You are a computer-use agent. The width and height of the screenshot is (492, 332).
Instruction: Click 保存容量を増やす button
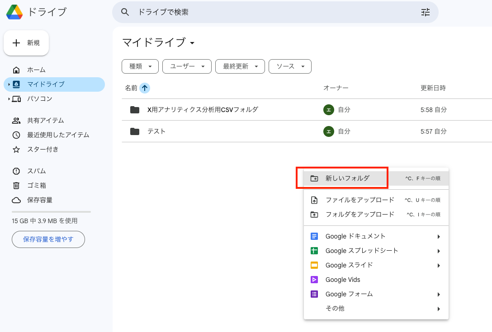coord(48,239)
